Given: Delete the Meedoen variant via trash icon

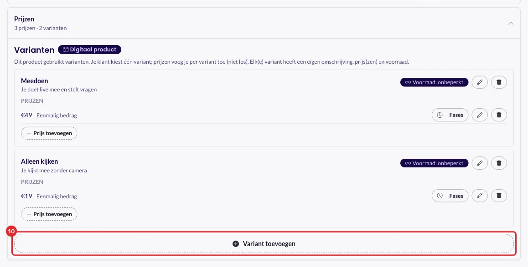Looking at the screenshot, I should click(499, 82).
